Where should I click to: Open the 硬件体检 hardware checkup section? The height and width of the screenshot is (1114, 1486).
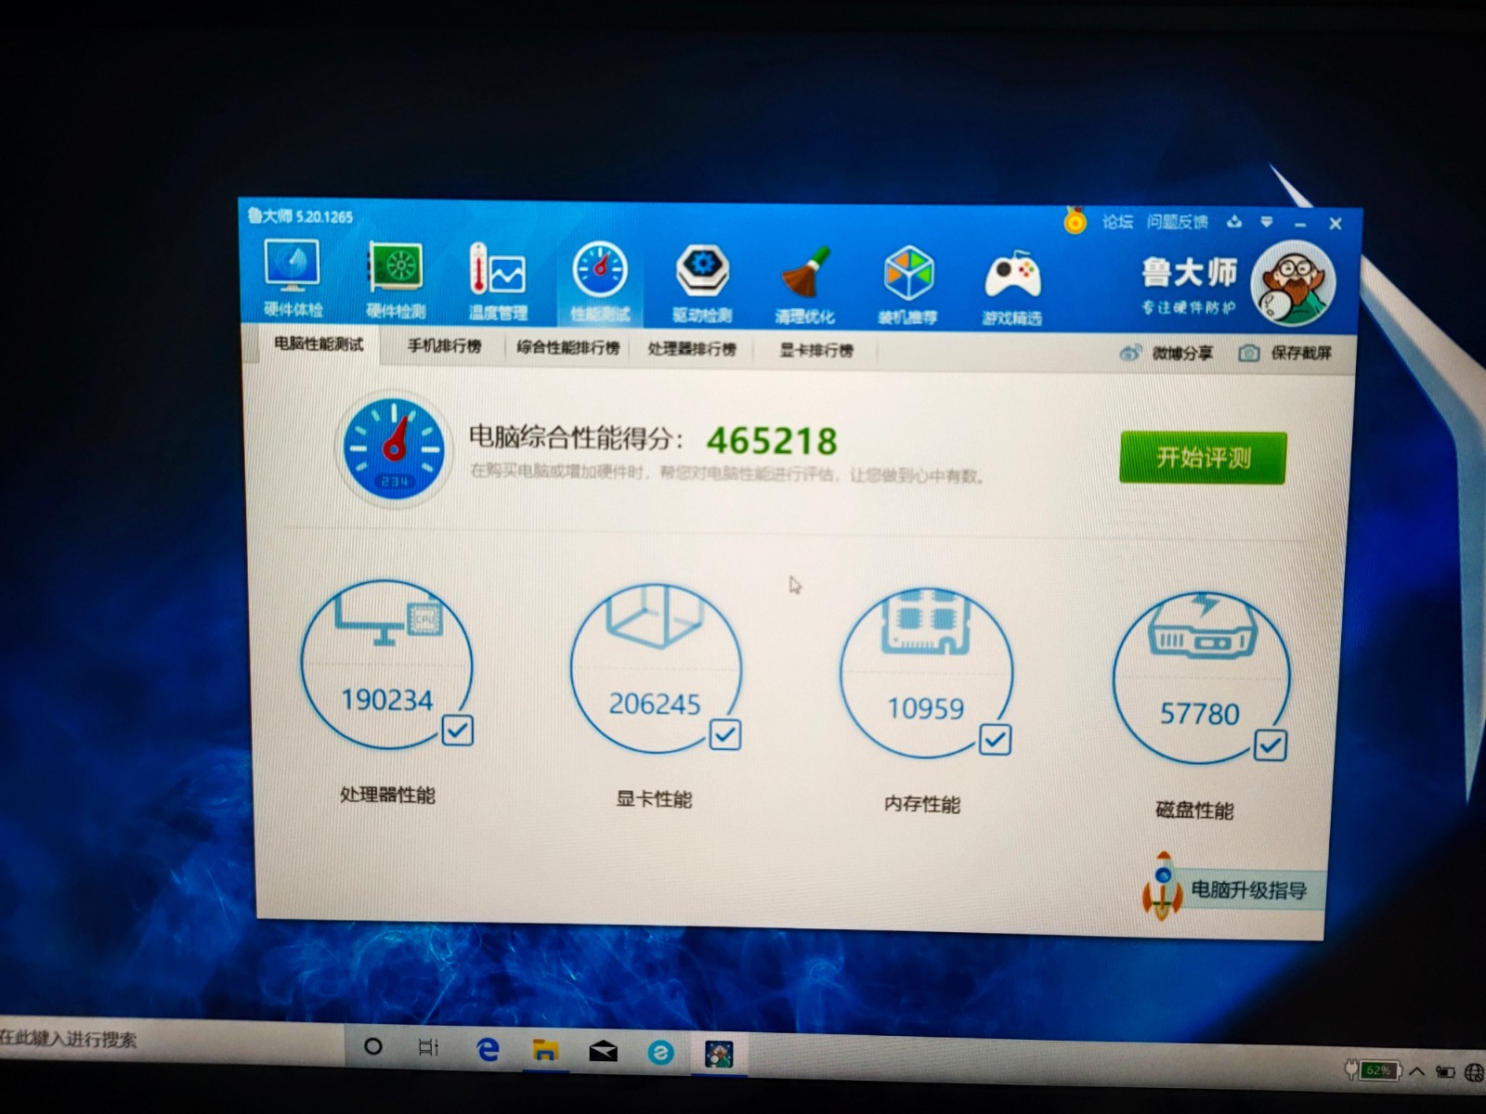[293, 278]
